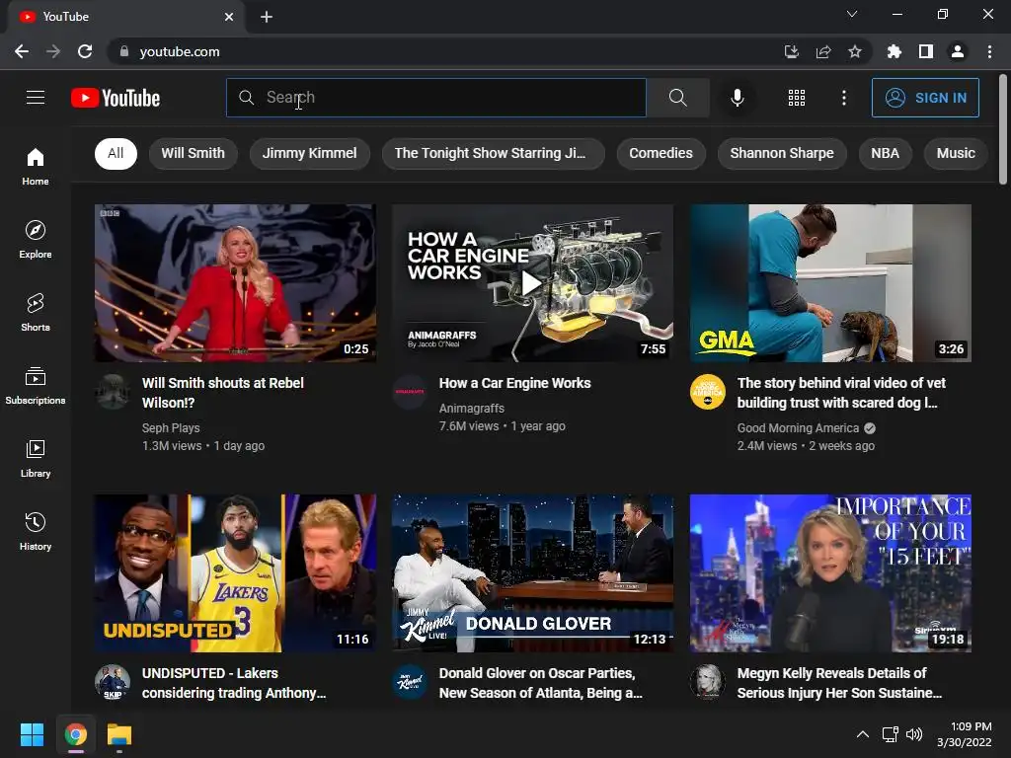The width and height of the screenshot is (1011, 758).
Task: Open Shorts in sidebar
Action: coord(36,313)
